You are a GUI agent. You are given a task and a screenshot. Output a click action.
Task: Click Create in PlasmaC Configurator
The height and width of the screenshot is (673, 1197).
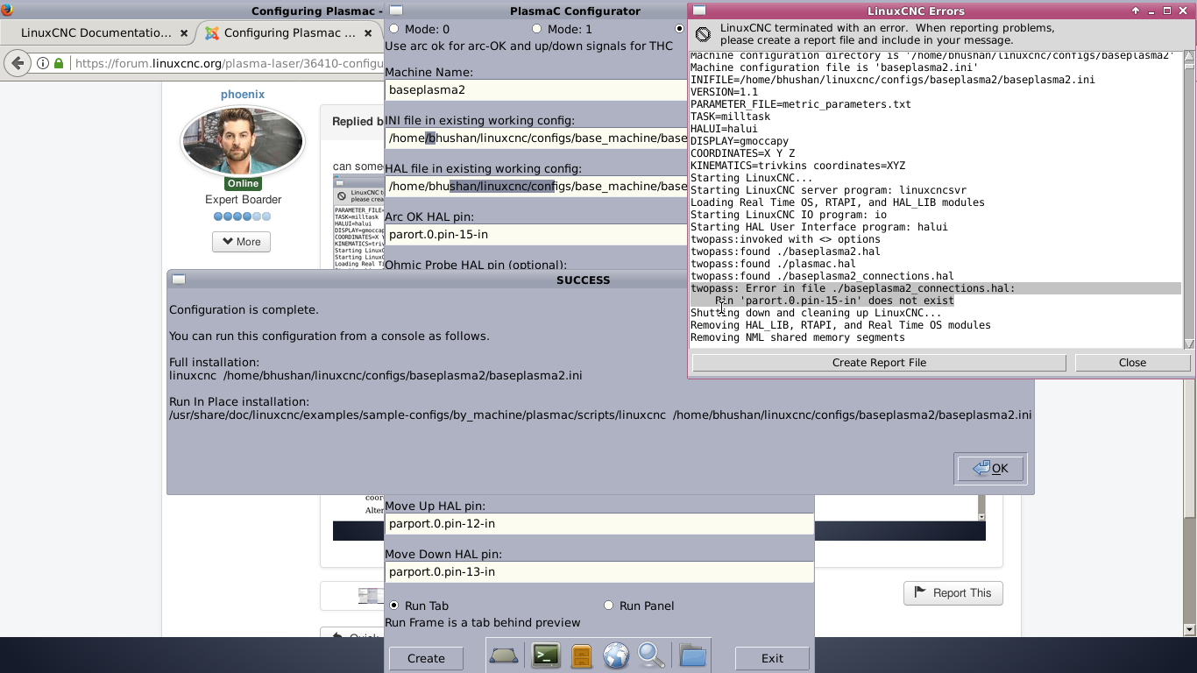point(426,658)
